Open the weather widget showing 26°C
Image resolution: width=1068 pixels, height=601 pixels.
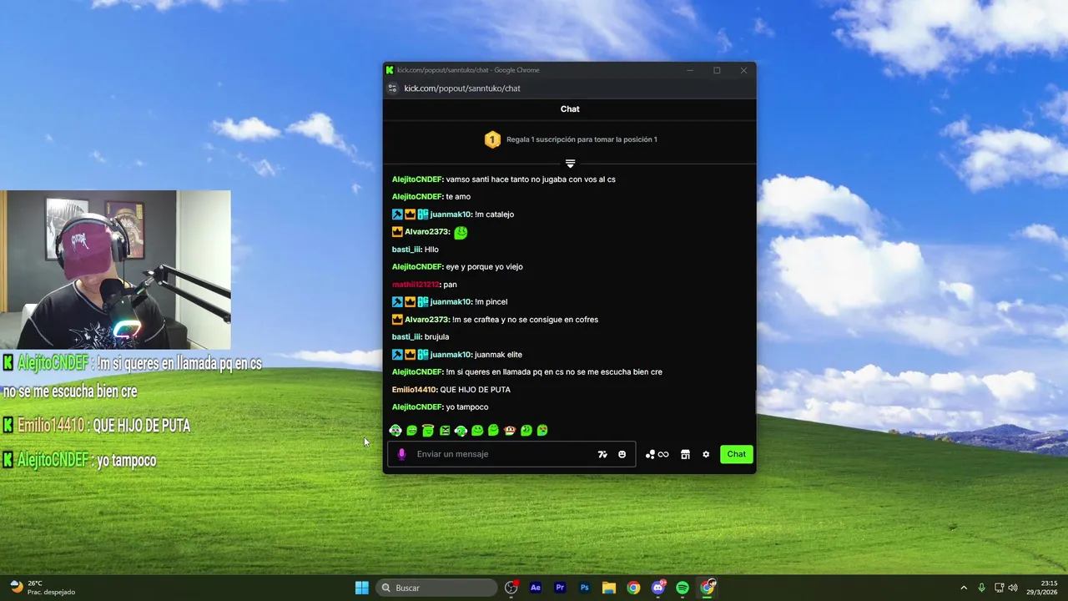(43, 588)
